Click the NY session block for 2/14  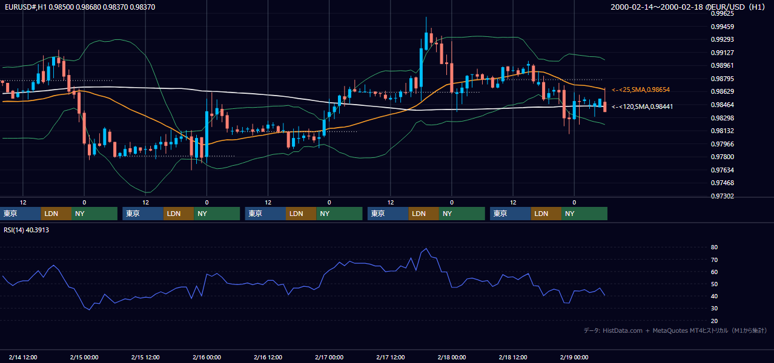pyautogui.click(x=94, y=214)
